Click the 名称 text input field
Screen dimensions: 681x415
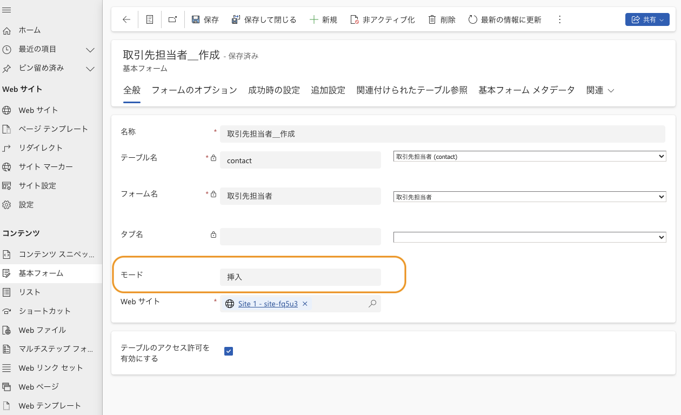coord(442,134)
